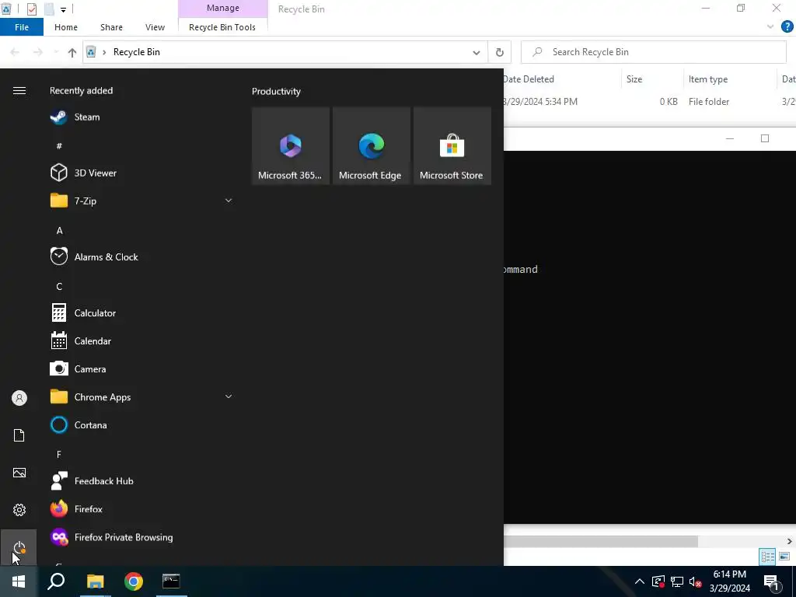The width and height of the screenshot is (796, 597).
Task: Switch to Share ribbon tab
Action: point(111,27)
